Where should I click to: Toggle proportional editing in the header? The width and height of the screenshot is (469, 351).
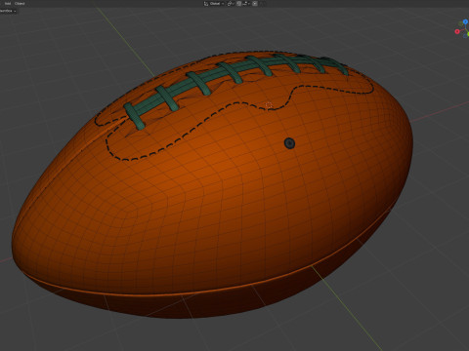(255, 4)
